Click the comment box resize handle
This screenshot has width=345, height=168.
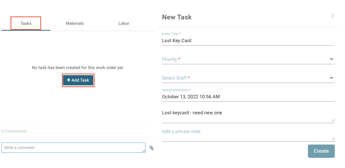point(144,150)
